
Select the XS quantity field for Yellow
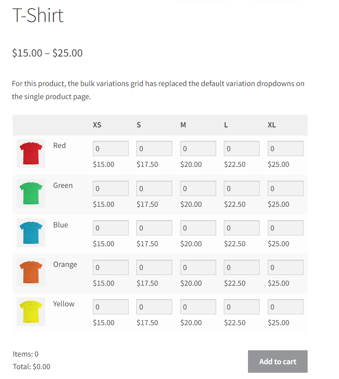[x=110, y=306]
